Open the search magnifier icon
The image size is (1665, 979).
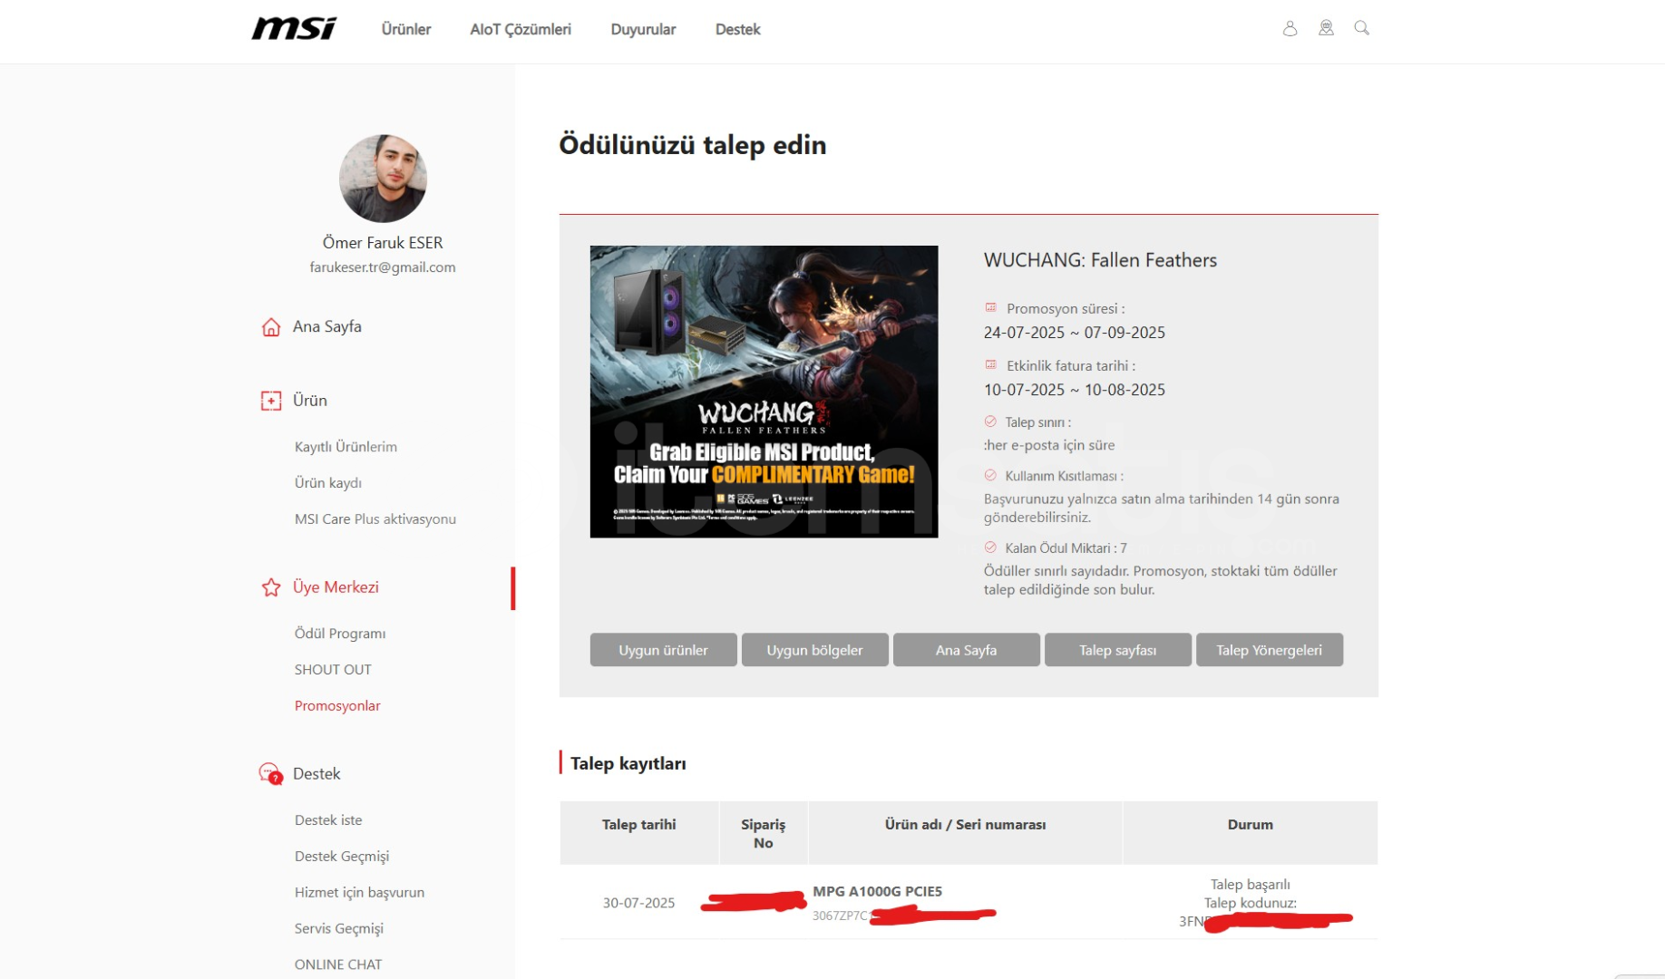[x=1361, y=28]
